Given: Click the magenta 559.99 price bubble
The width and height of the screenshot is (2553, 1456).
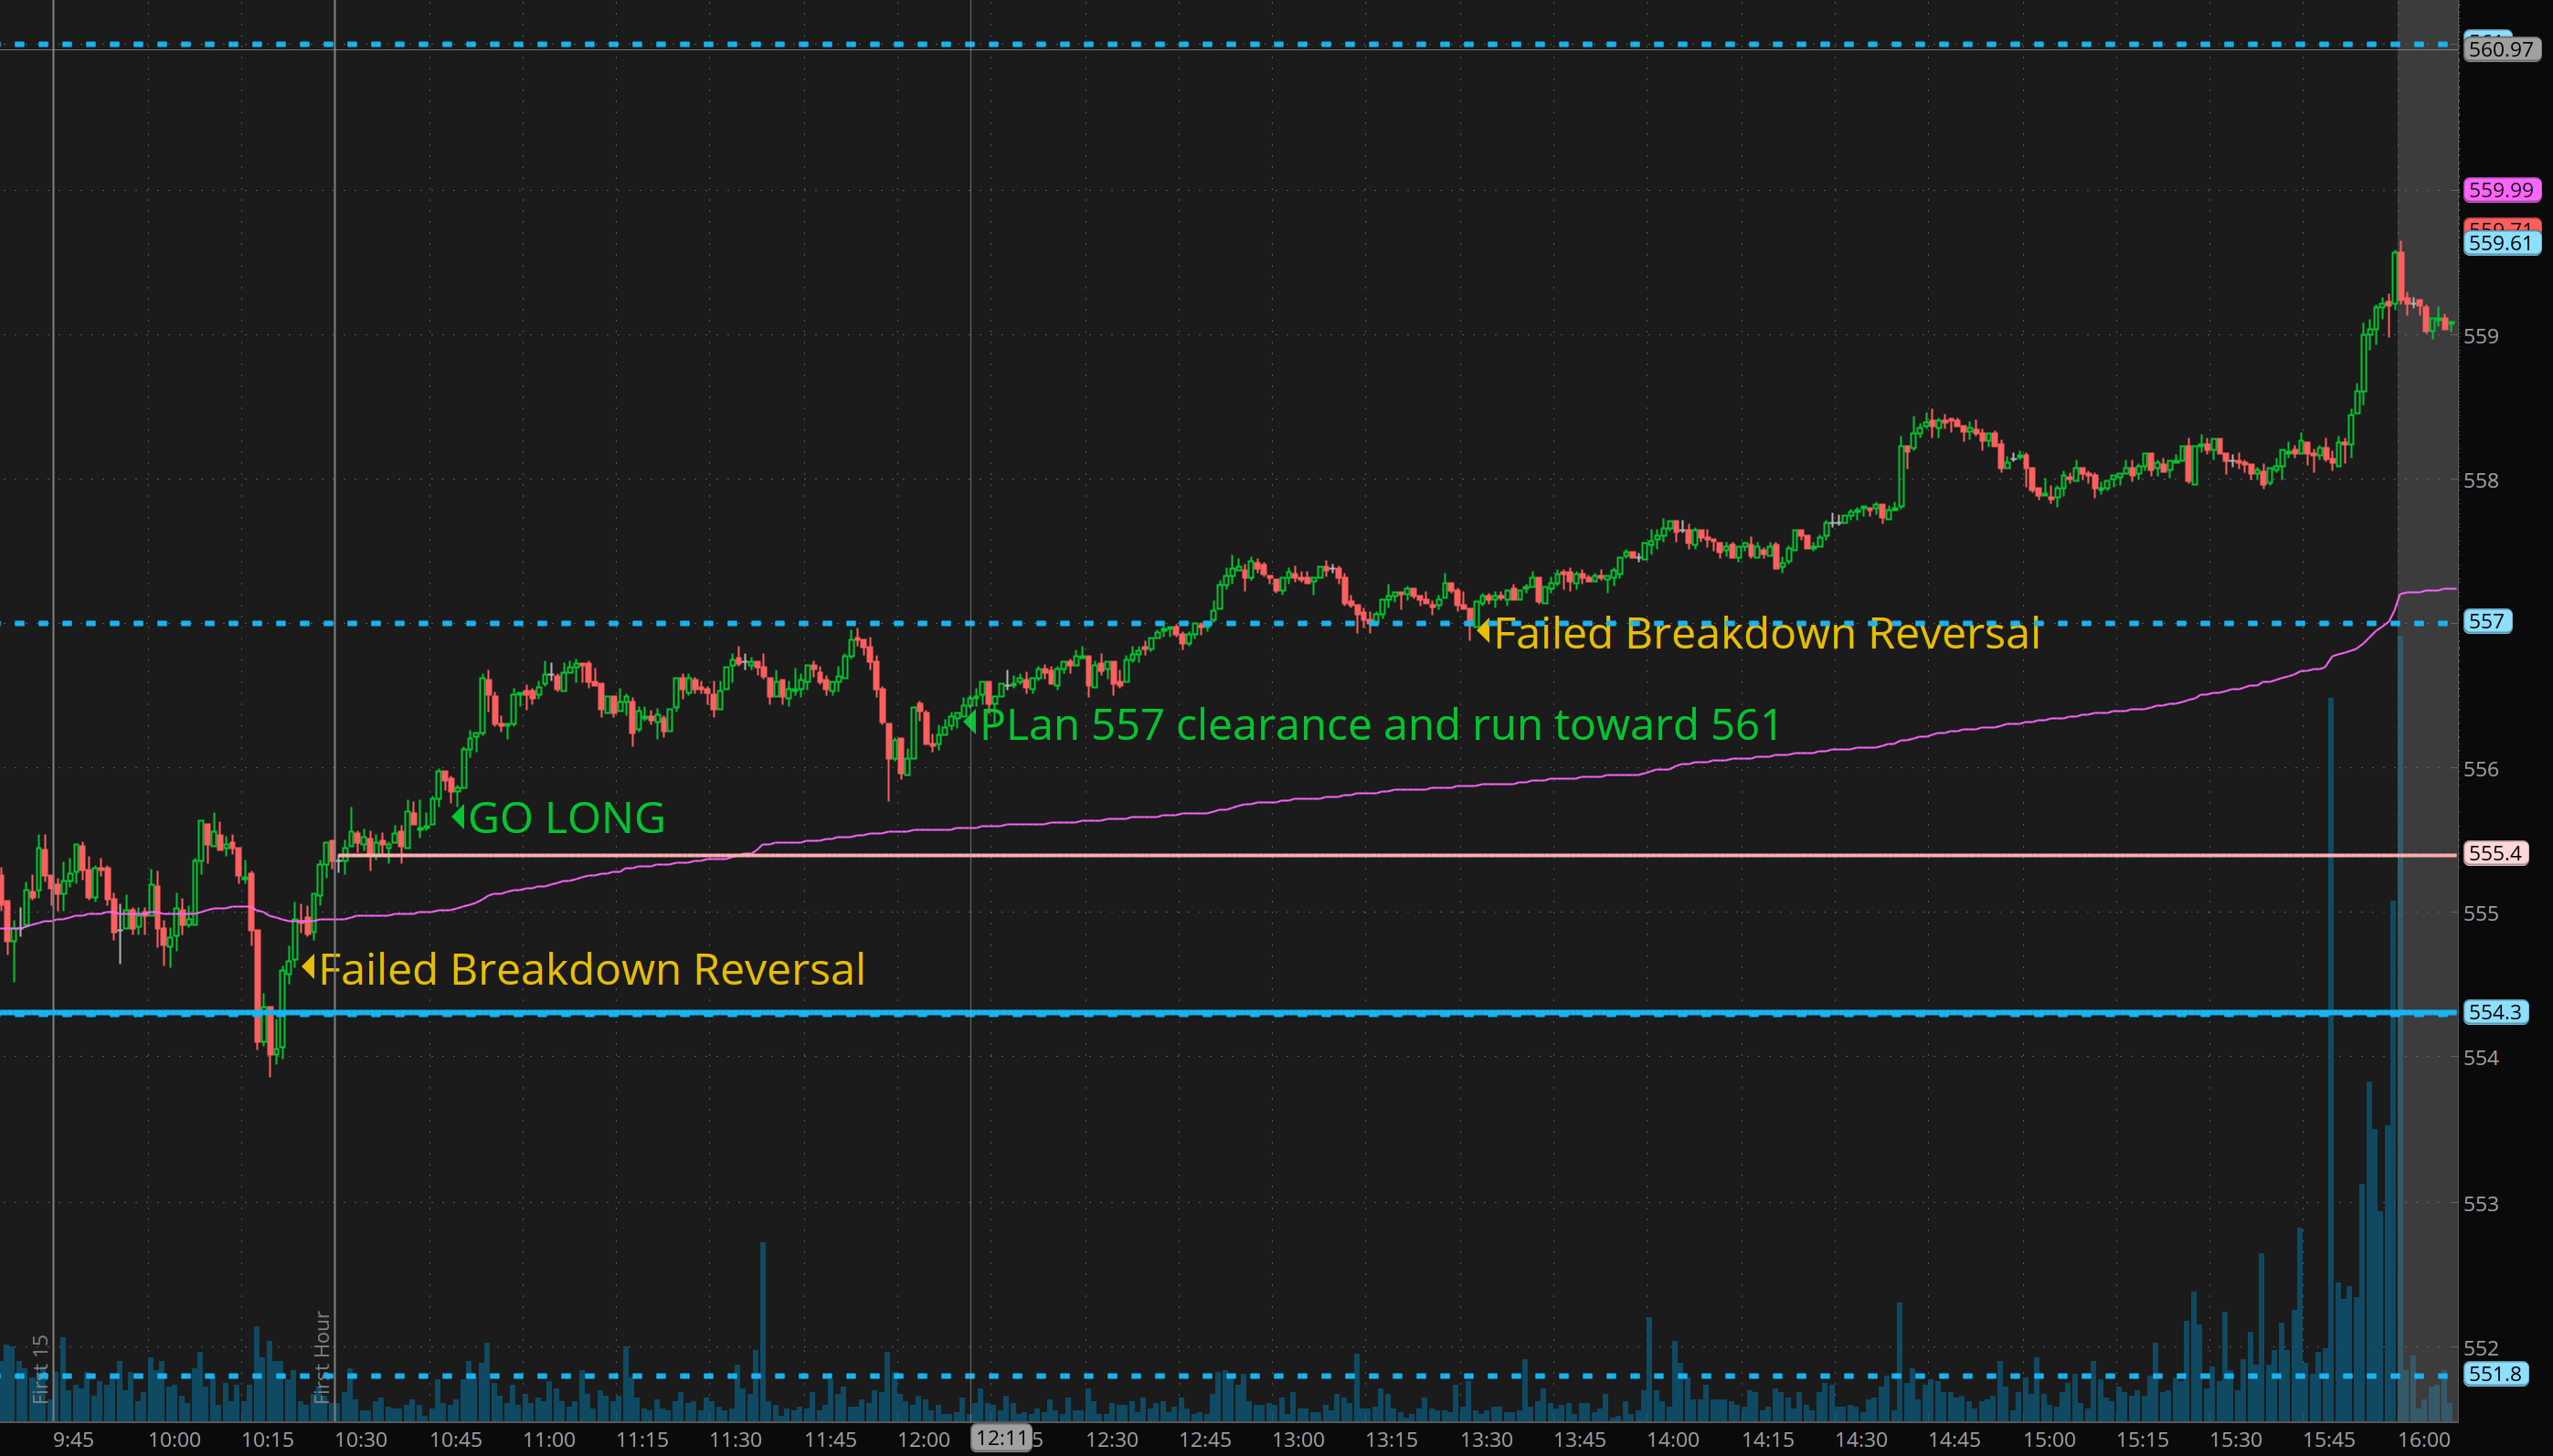Looking at the screenshot, I should point(2500,190).
